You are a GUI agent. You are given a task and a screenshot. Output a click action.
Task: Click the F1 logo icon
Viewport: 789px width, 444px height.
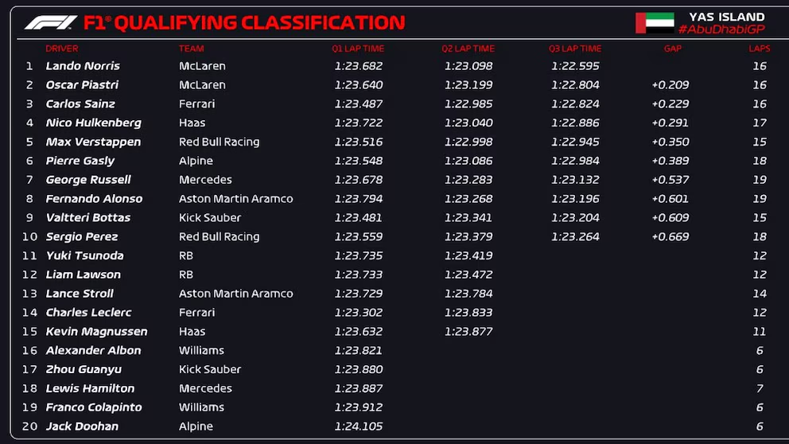[x=50, y=23]
